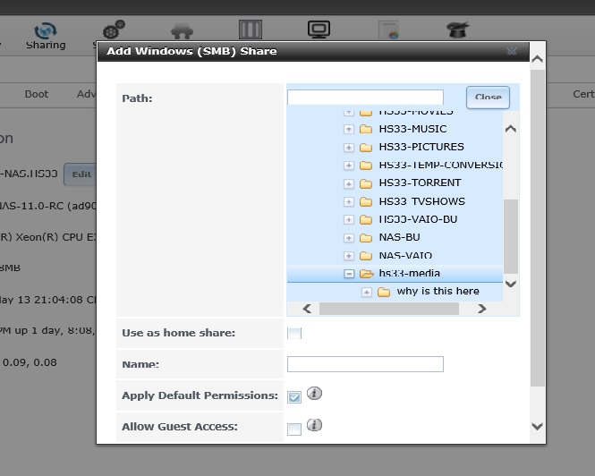Click the info icon for Apply Default Permissions
The image size is (595, 476).
314,394
